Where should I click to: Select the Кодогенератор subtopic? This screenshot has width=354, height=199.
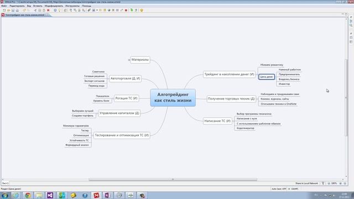tap(246, 128)
